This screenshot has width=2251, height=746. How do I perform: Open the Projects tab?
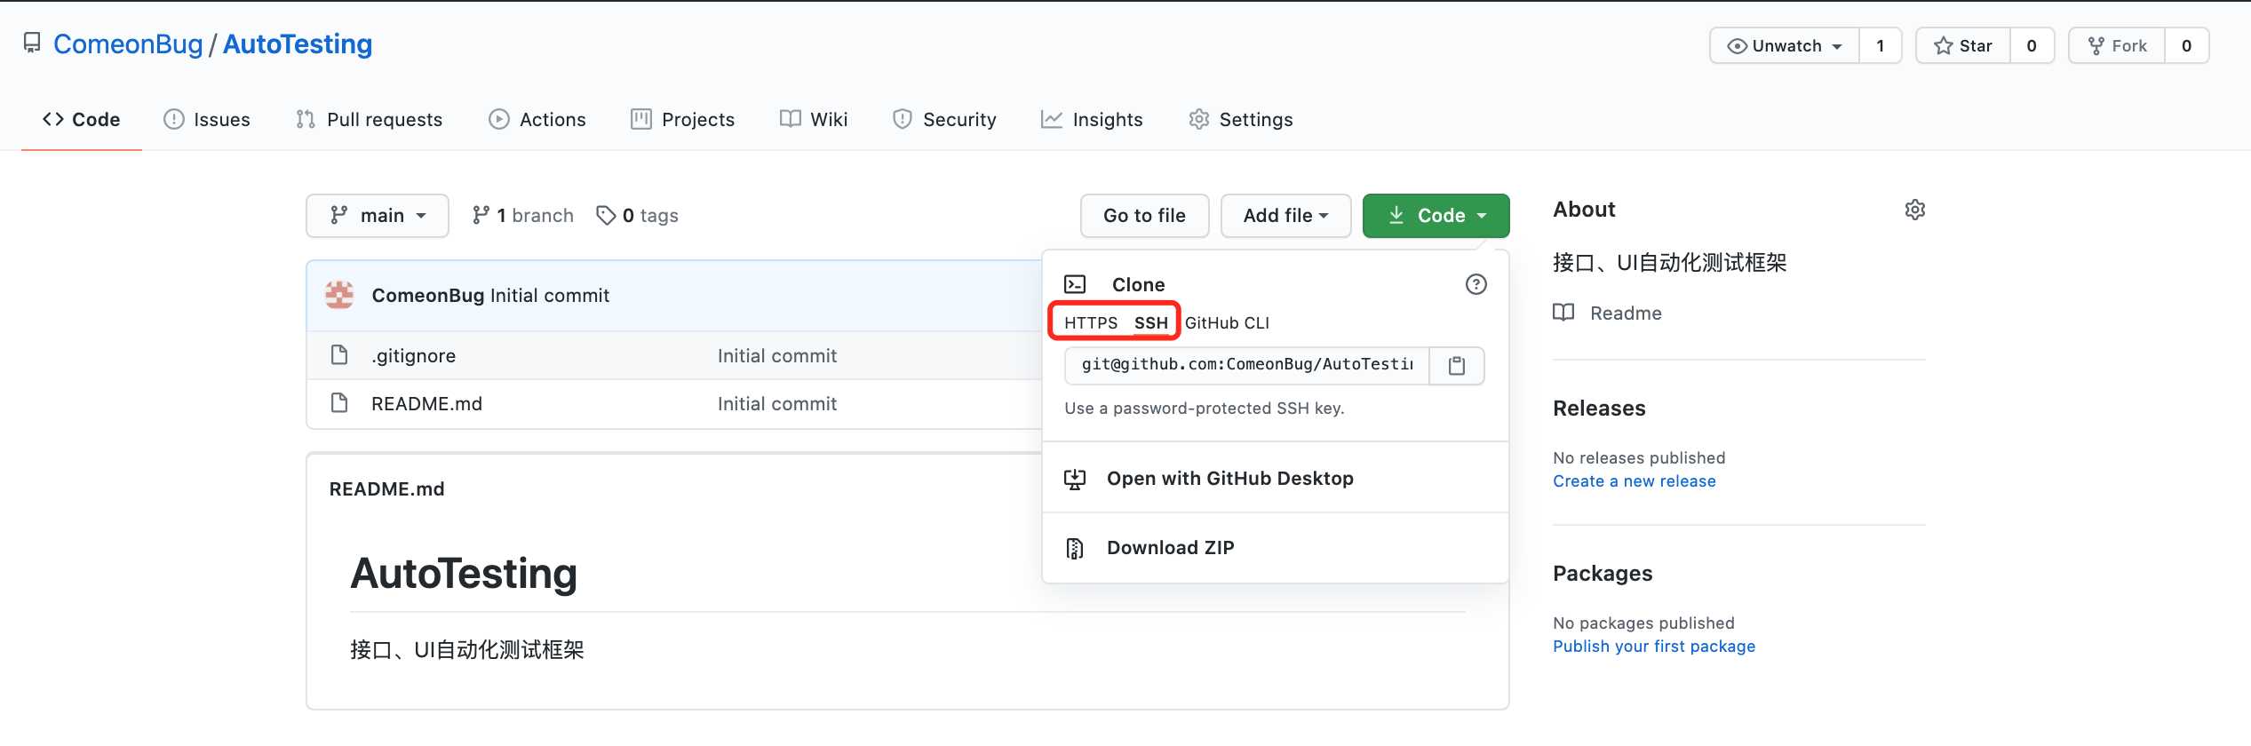682,119
